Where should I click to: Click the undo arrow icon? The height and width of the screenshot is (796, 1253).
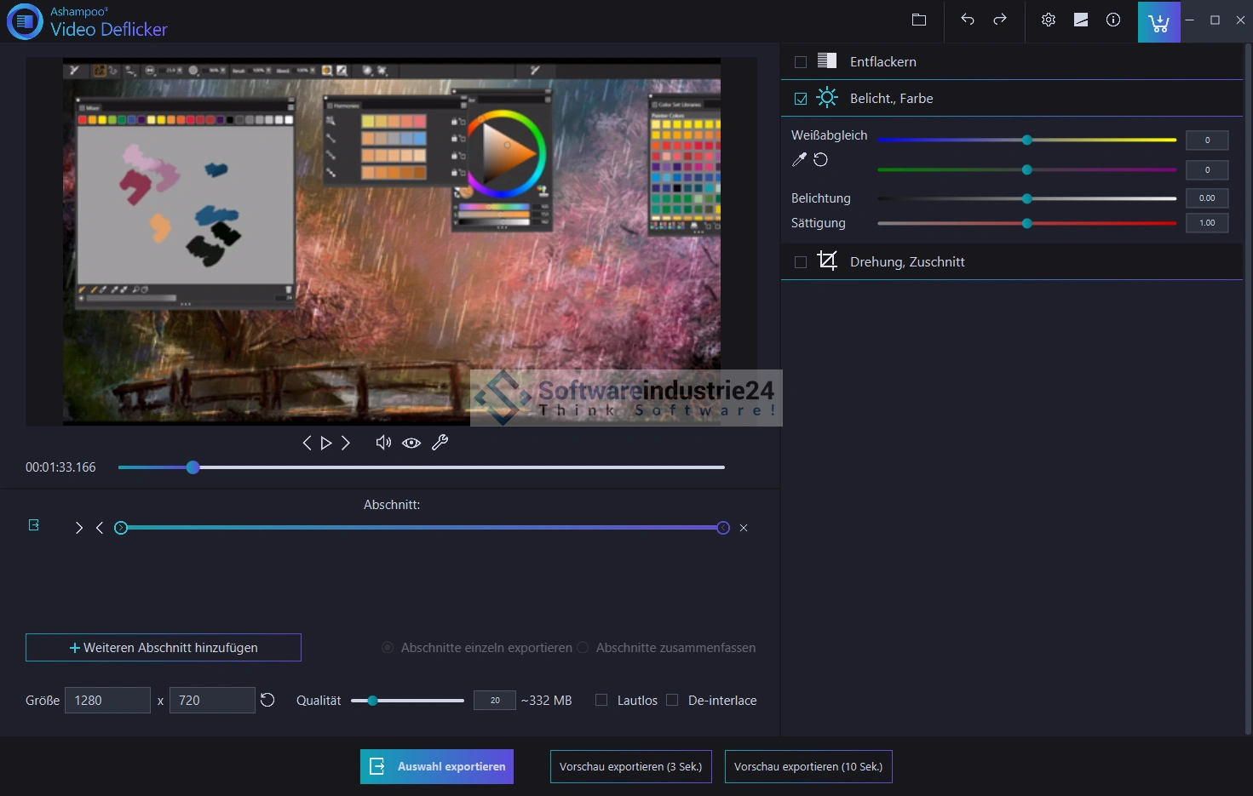pos(967,20)
